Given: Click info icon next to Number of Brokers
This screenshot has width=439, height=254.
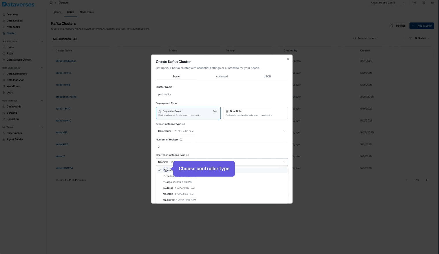Looking at the screenshot, I should [181, 140].
